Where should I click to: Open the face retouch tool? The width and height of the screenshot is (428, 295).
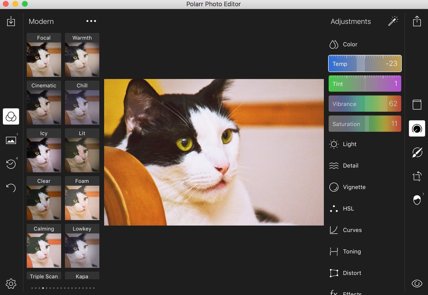coord(417,200)
